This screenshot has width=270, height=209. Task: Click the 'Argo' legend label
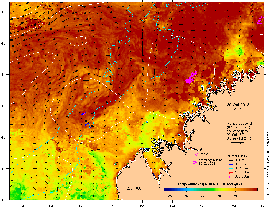click(x=204, y=153)
